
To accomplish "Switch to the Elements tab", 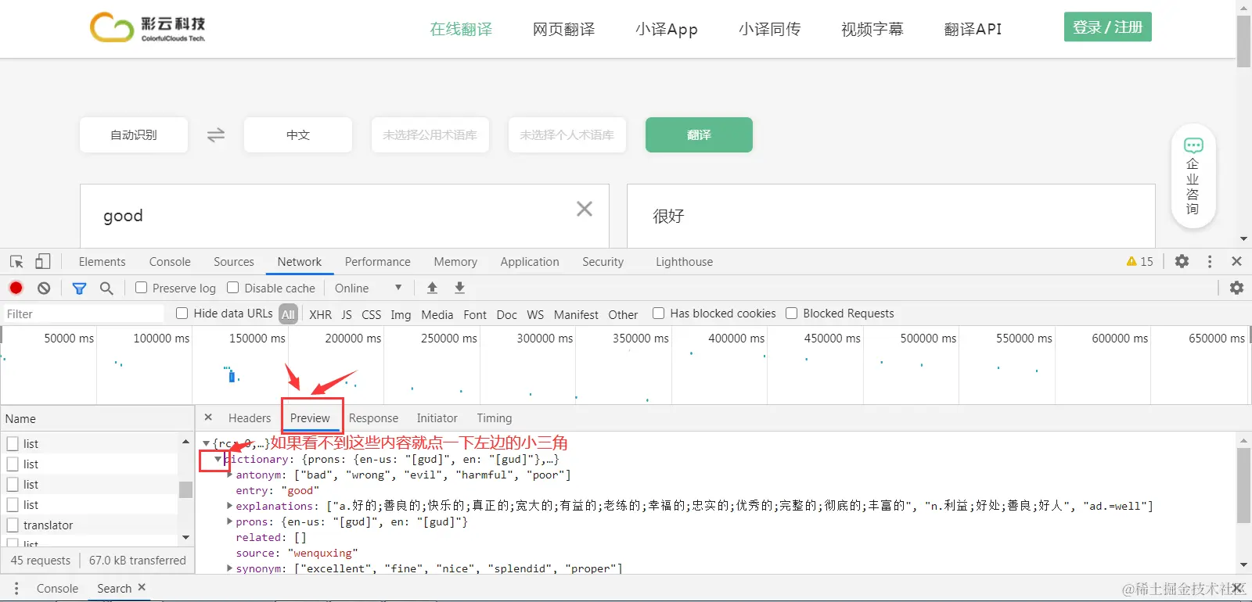I will (102, 262).
